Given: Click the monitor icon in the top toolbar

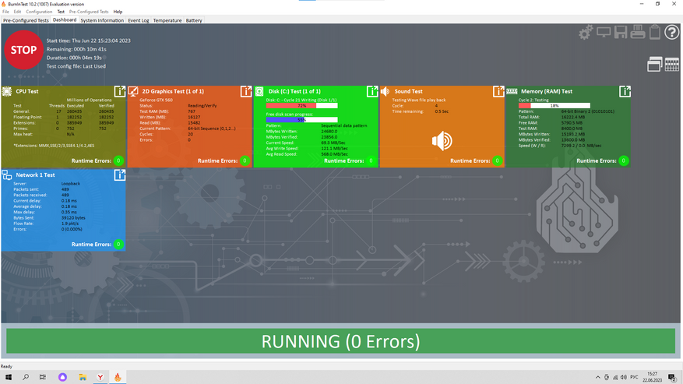Looking at the screenshot, I should [604, 33].
